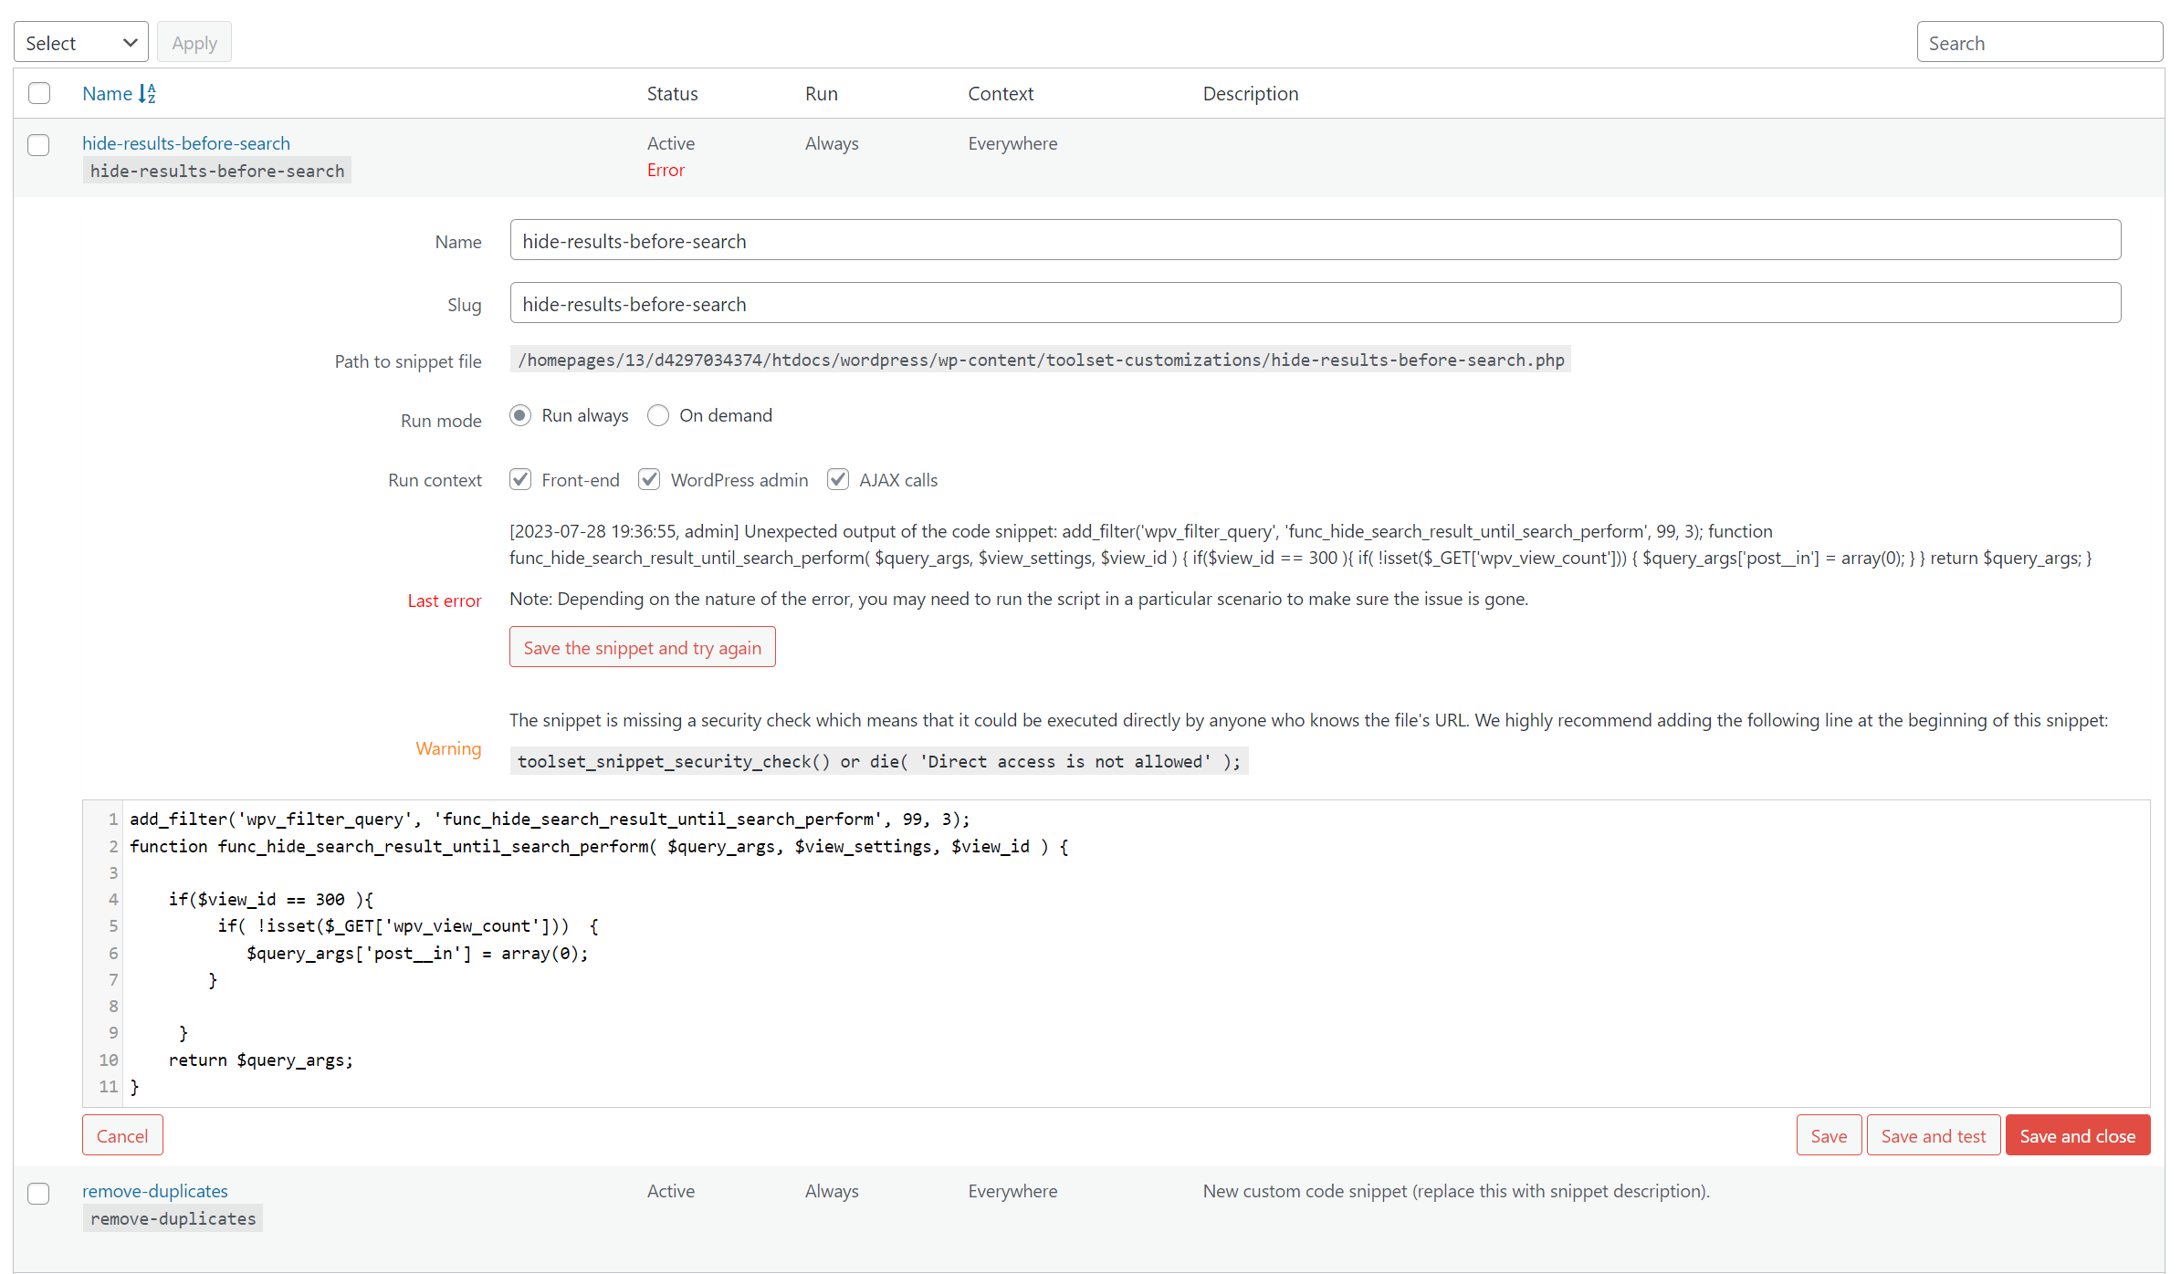Sort snippets by Name column
This screenshot has width=2181, height=1274.
[107, 93]
